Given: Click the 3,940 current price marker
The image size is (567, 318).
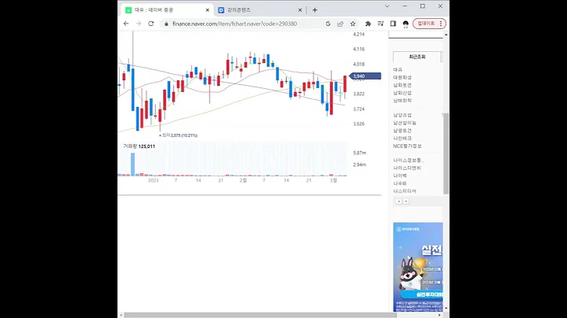Looking at the screenshot, I should pos(365,76).
